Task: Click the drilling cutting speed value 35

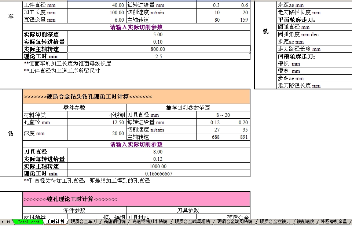Action: pos(236,130)
